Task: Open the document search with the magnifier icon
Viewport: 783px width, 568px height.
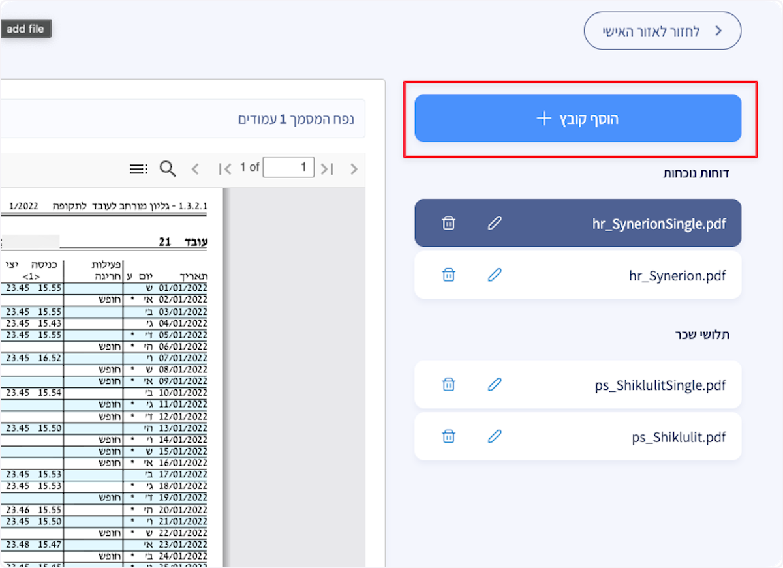Action: (167, 168)
